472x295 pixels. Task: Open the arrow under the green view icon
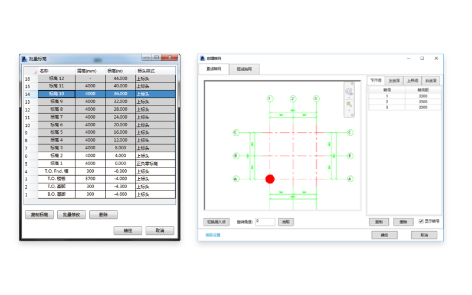pyautogui.click(x=349, y=110)
